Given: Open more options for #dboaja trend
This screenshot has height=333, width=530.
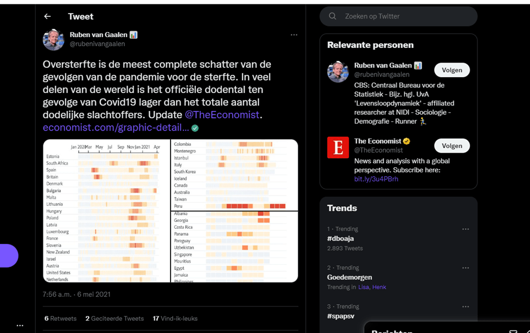Looking at the screenshot, I should pyautogui.click(x=465, y=229).
